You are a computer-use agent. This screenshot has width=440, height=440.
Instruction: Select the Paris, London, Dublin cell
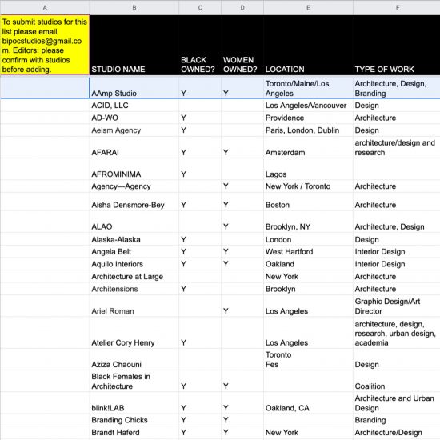308,130
